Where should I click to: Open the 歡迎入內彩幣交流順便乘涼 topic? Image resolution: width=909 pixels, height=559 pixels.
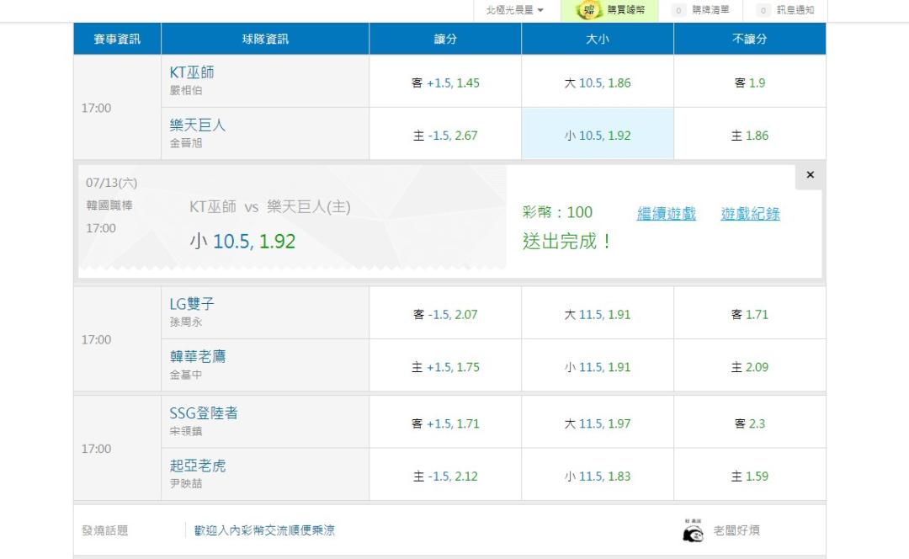tap(264, 530)
